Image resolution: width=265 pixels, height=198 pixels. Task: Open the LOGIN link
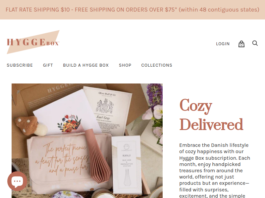point(223,44)
